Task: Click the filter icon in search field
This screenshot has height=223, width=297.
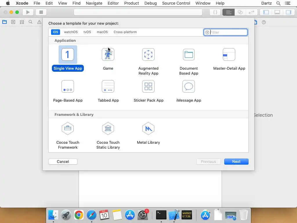Action: click(207, 33)
